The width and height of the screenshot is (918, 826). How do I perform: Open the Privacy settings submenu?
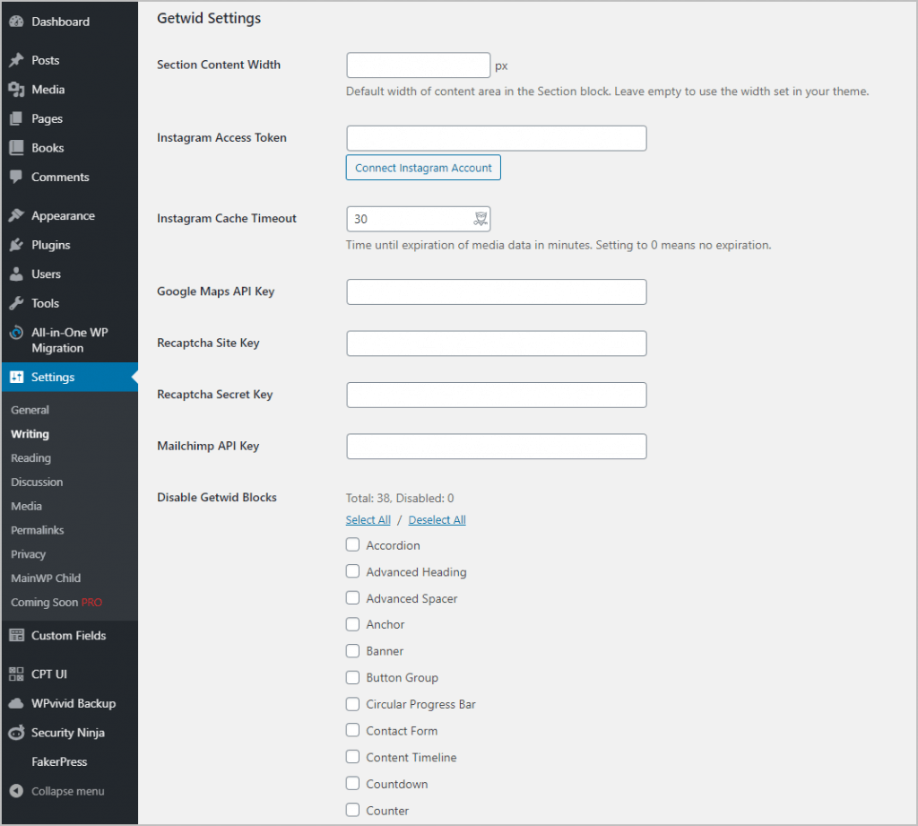(28, 554)
